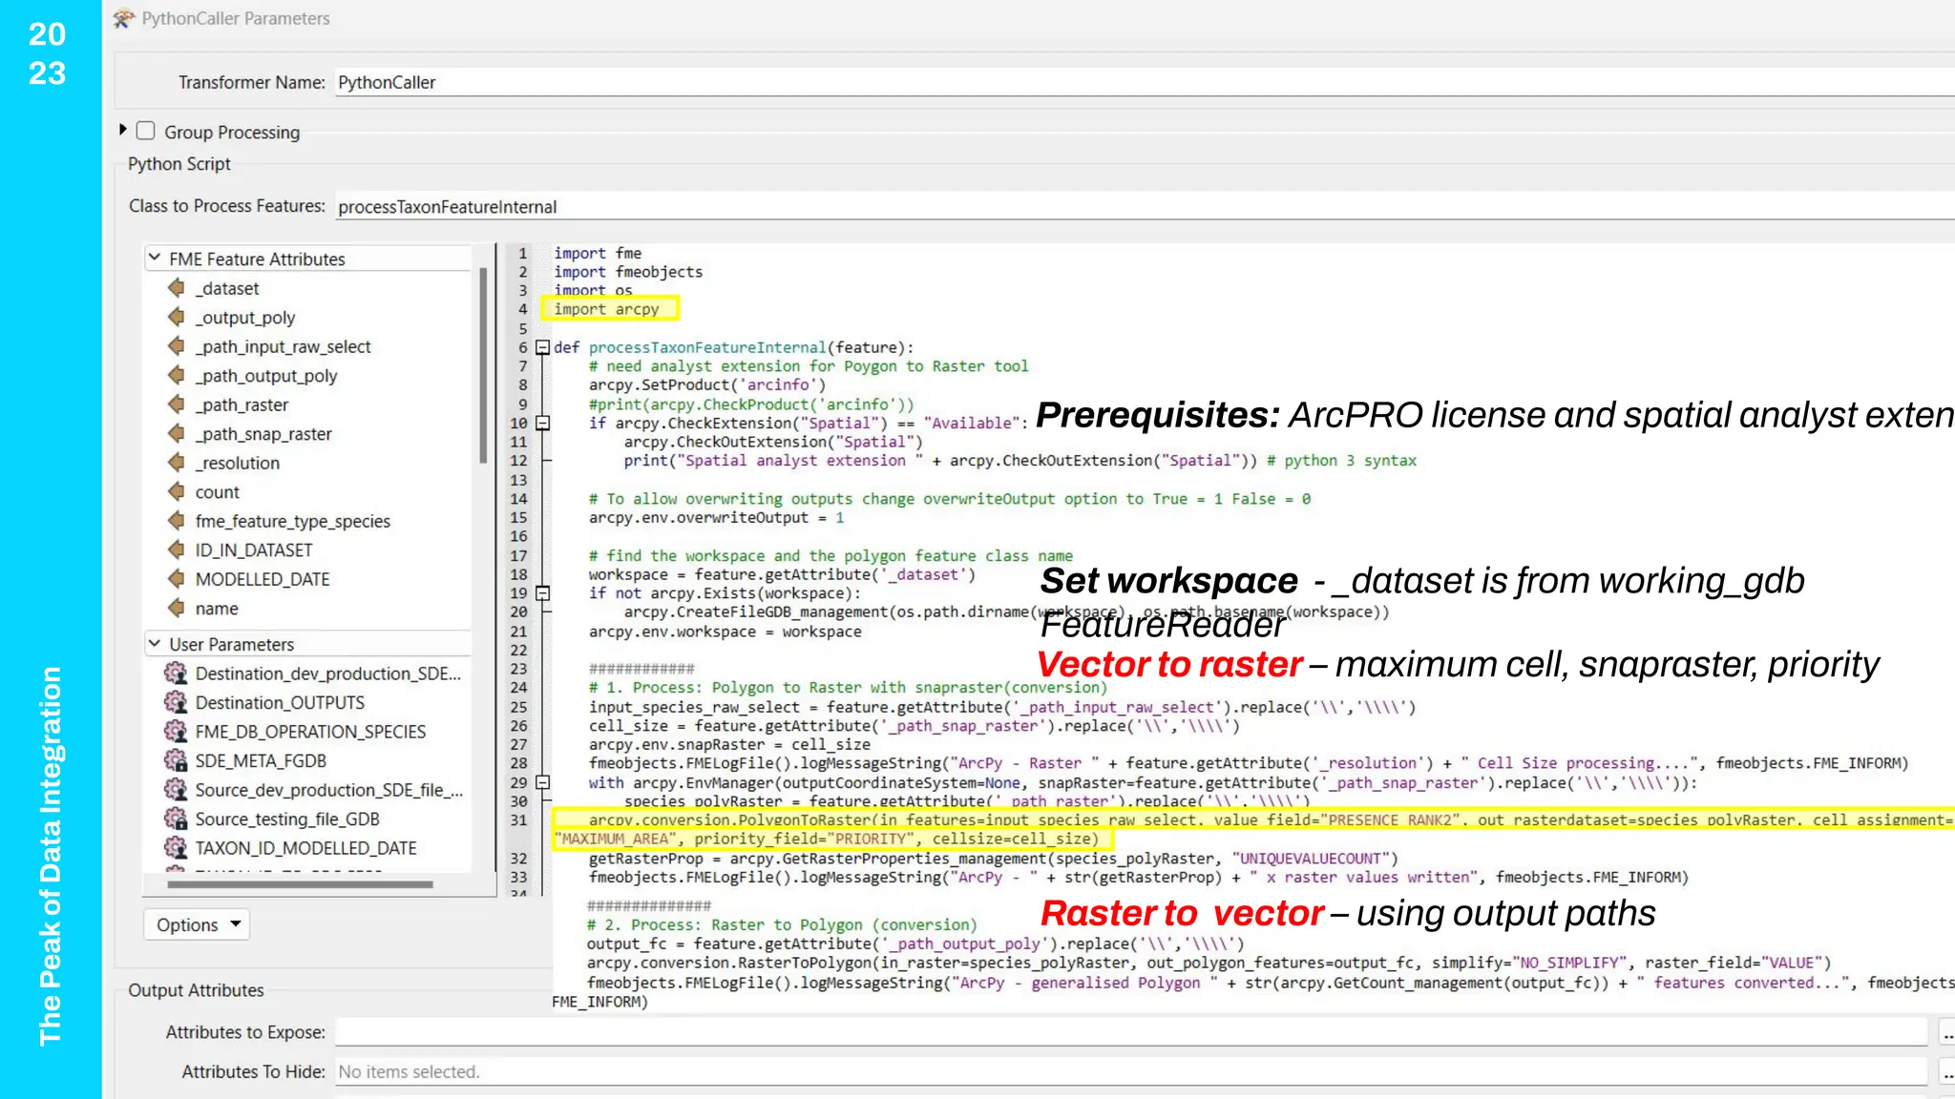Click the Source_testing_file_GDB parameter gear icon
1955x1099 pixels.
click(x=176, y=819)
